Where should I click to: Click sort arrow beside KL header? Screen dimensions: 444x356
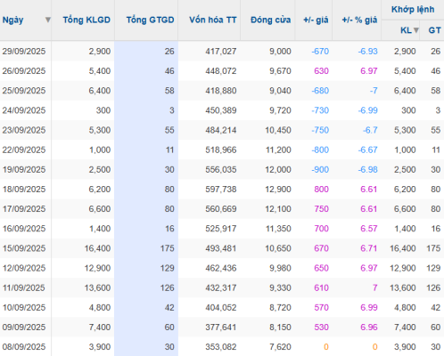[x=416, y=30]
